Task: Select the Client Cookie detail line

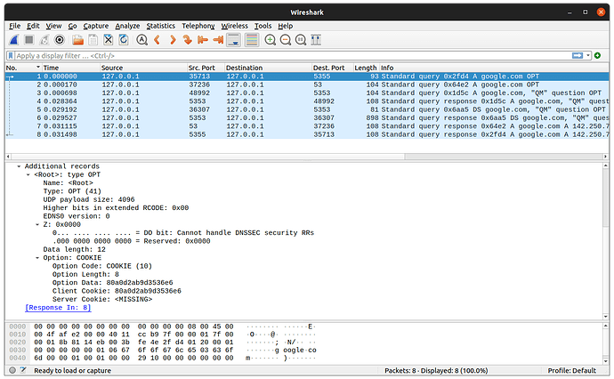Action: coord(117,291)
